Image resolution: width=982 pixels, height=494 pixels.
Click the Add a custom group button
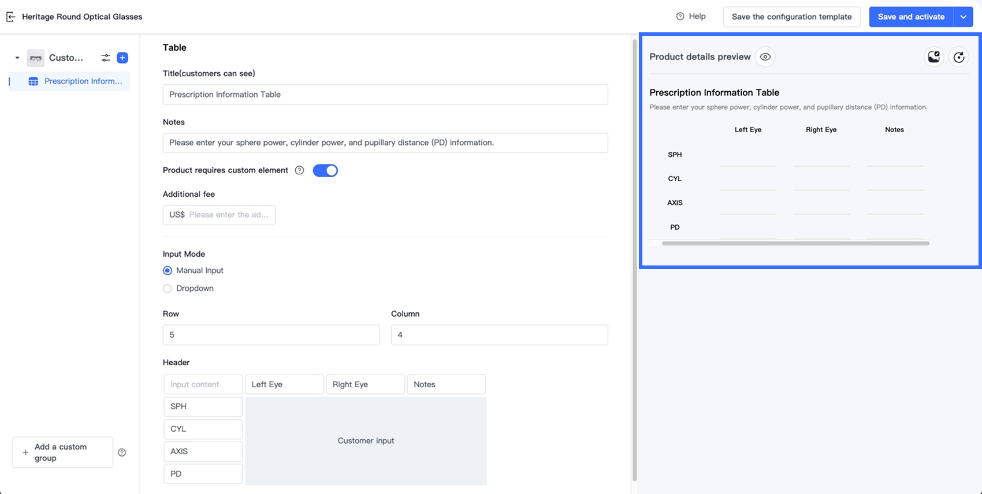click(x=62, y=452)
